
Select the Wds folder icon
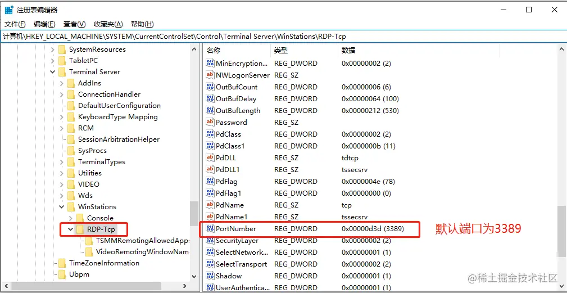click(x=71, y=195)
